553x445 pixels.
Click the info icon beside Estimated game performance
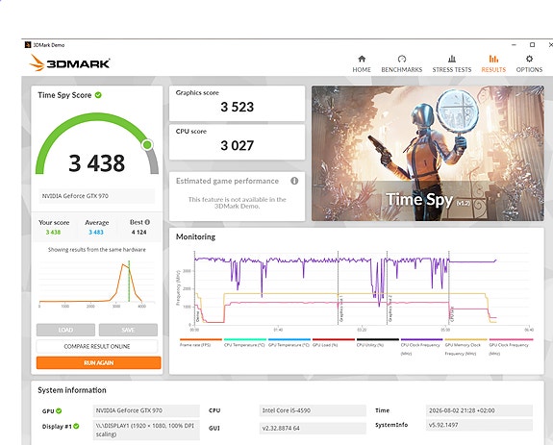(294, 181)
